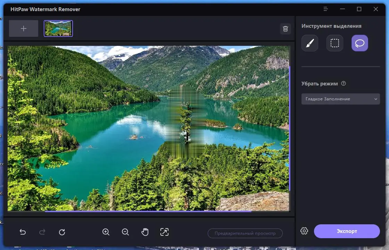This screenshot has height=250, width=389.
Task: Zoom in on the image
Action: pyautogui.click(x=106, y=232)
